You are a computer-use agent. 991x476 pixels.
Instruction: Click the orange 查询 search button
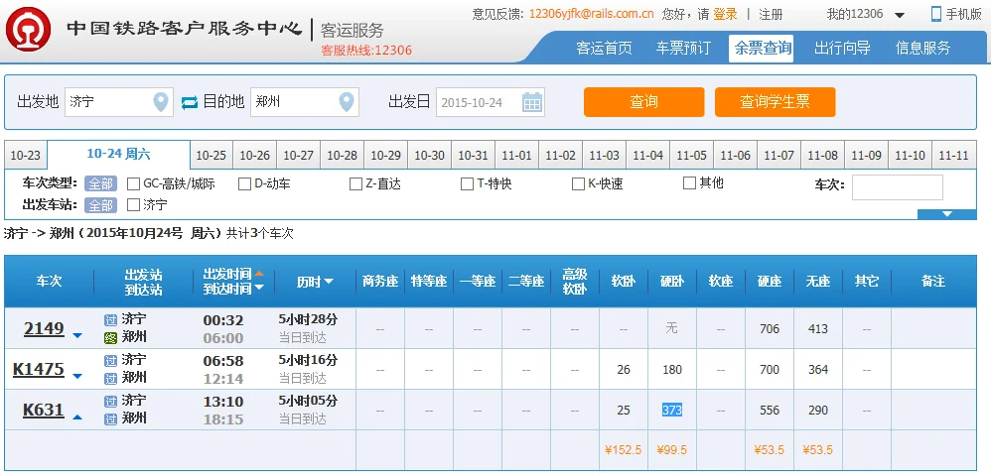pyautogui.click(x=644, y=101)
